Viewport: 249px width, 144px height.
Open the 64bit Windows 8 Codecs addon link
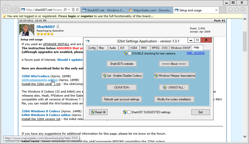click(x=46, y=115)
